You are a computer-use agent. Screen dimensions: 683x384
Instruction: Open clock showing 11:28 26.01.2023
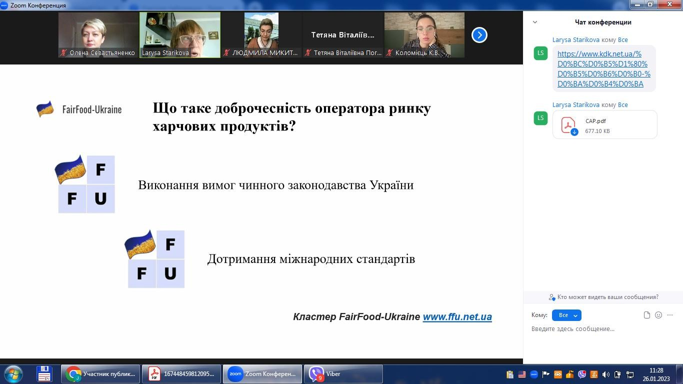click(x=656, y=374)
